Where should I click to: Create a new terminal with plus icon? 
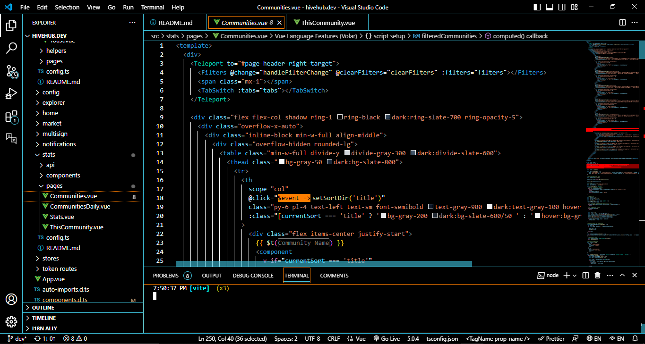(567, 276)
